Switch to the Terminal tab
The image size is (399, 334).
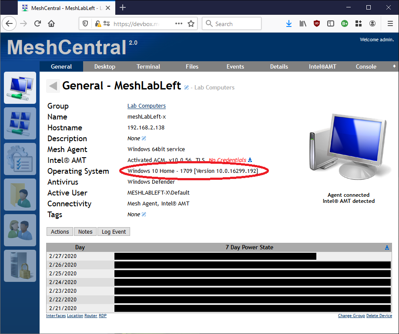(x=148, y=66)
